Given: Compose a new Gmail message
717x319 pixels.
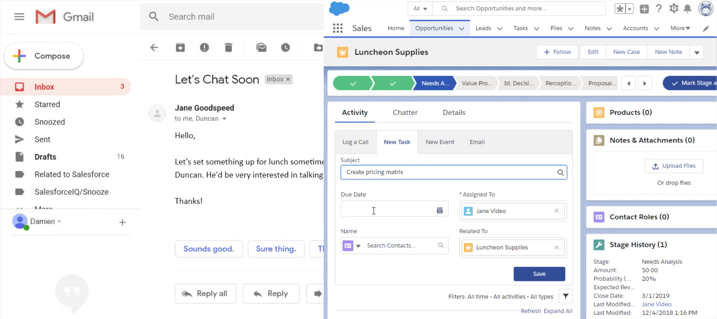Looking at the screenshot, I should coord(44,56).
